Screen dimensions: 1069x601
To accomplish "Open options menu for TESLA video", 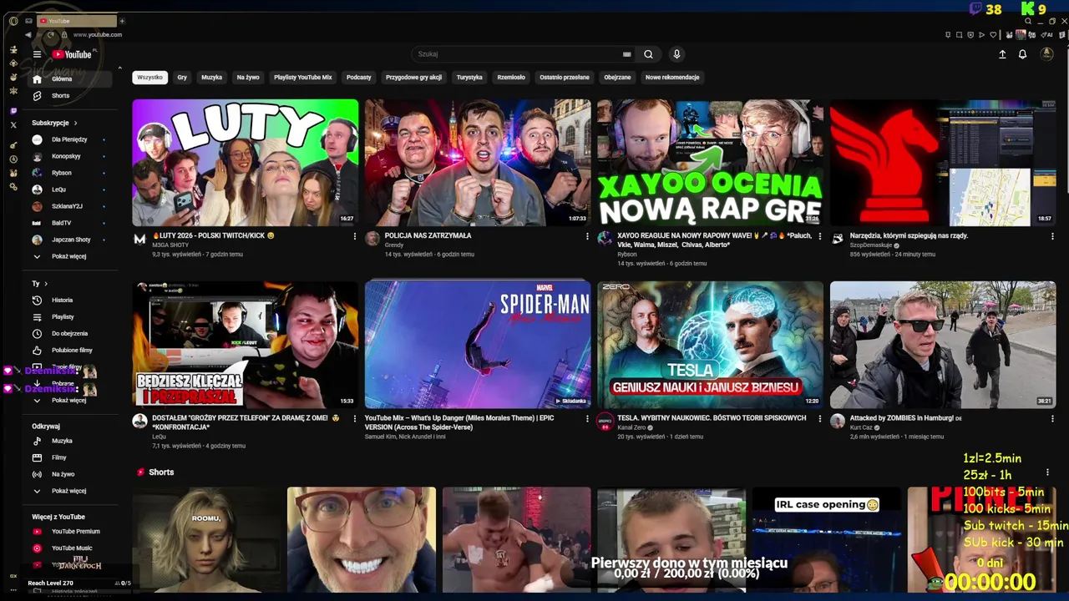I will pos(819,418).
